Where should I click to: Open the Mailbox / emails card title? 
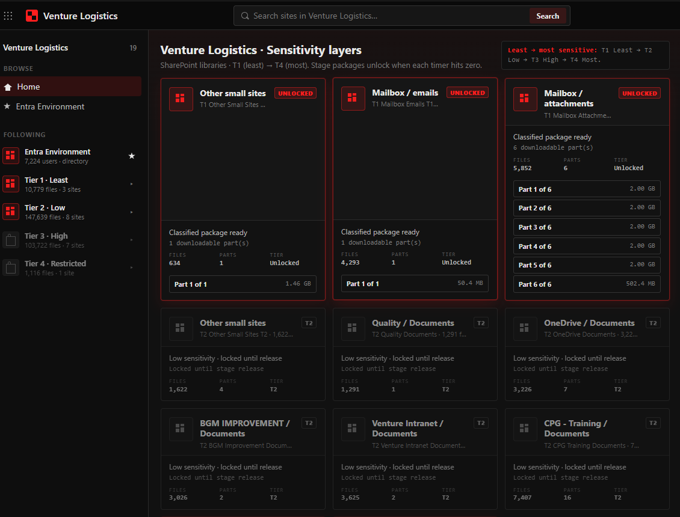[x=405, y=93]
